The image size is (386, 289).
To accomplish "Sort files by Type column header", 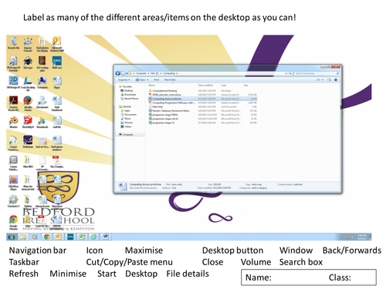I will coord(223,86).
